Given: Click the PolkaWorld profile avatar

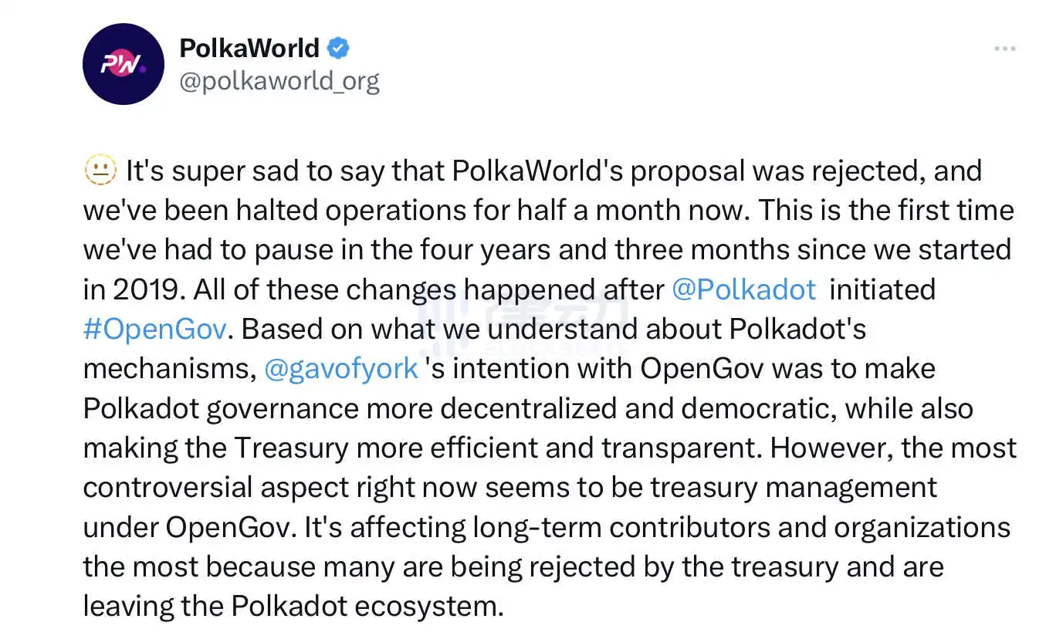Looking at the screenshot, I should click(124, 64).
